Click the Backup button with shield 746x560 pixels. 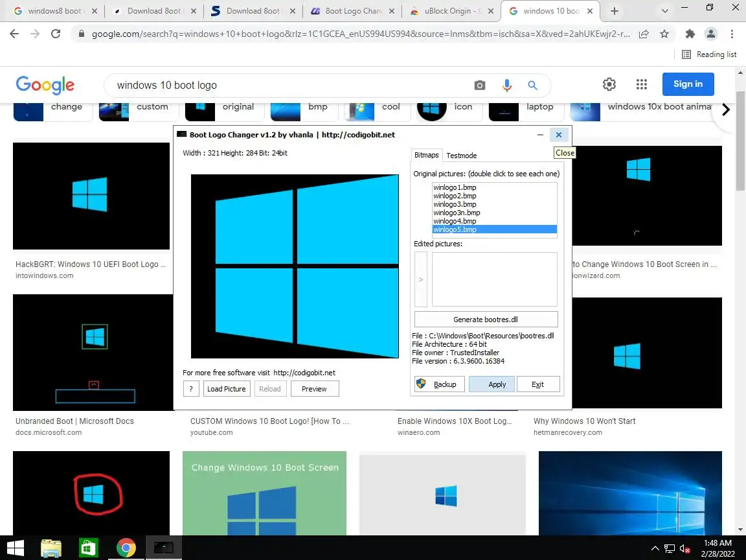[x=439, y=384]
